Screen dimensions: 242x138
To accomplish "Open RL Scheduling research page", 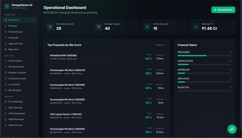I will coord(20,102).
